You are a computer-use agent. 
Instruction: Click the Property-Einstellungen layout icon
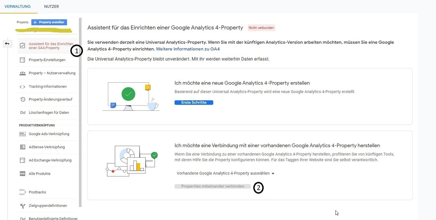pyautogui.click(x=22, y=60)
